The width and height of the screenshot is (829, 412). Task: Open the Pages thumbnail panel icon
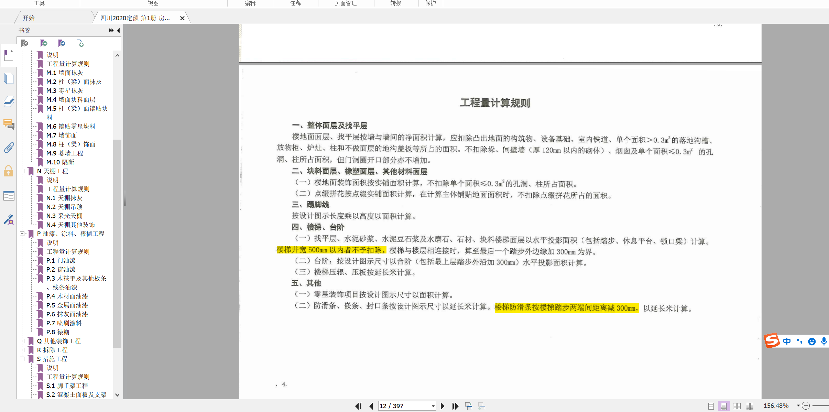[x=9, y=78]
